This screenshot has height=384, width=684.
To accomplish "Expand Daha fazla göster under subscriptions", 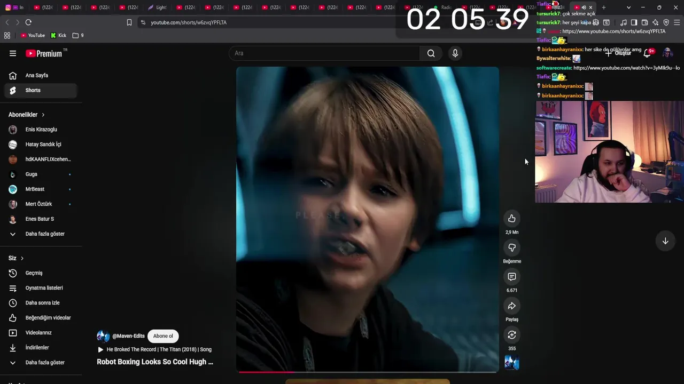I will tap(41, 234).
